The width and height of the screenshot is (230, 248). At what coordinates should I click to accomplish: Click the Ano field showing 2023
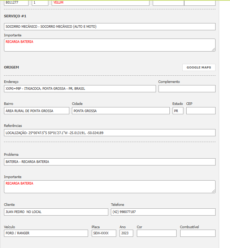coord(126,233)
